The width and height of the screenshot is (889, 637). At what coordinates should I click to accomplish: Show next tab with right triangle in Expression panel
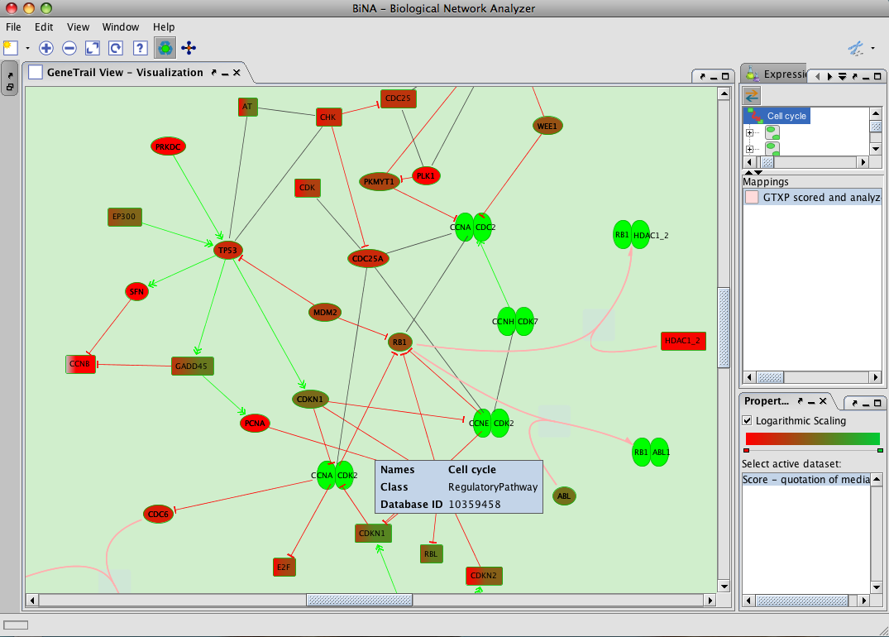click(x=829, y=77)
